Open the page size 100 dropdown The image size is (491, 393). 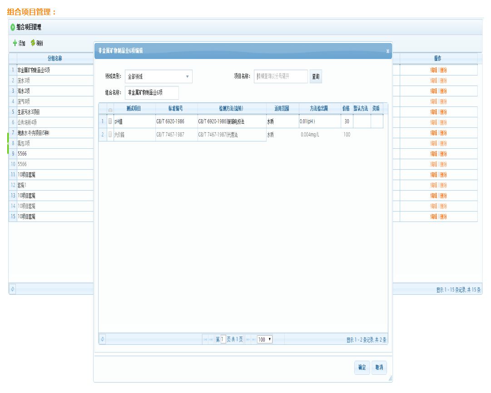[x=264, y=340]
